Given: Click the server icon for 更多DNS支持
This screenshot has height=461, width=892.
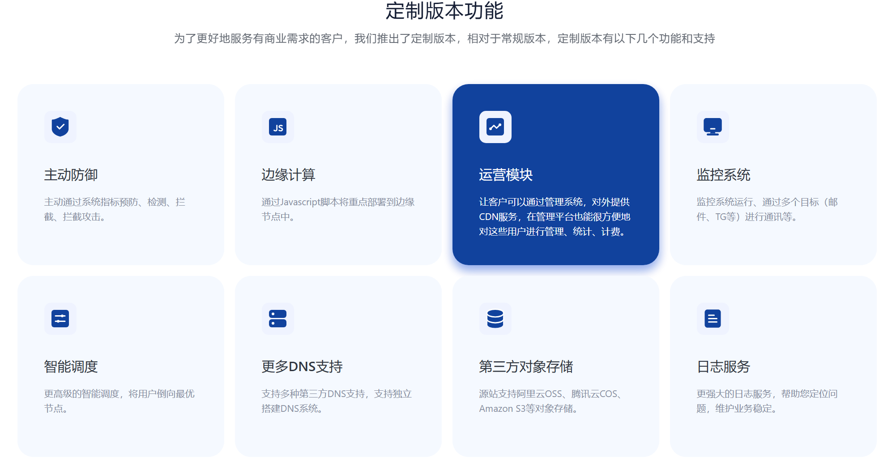Looking at the screenshot, I should [277, 319].
